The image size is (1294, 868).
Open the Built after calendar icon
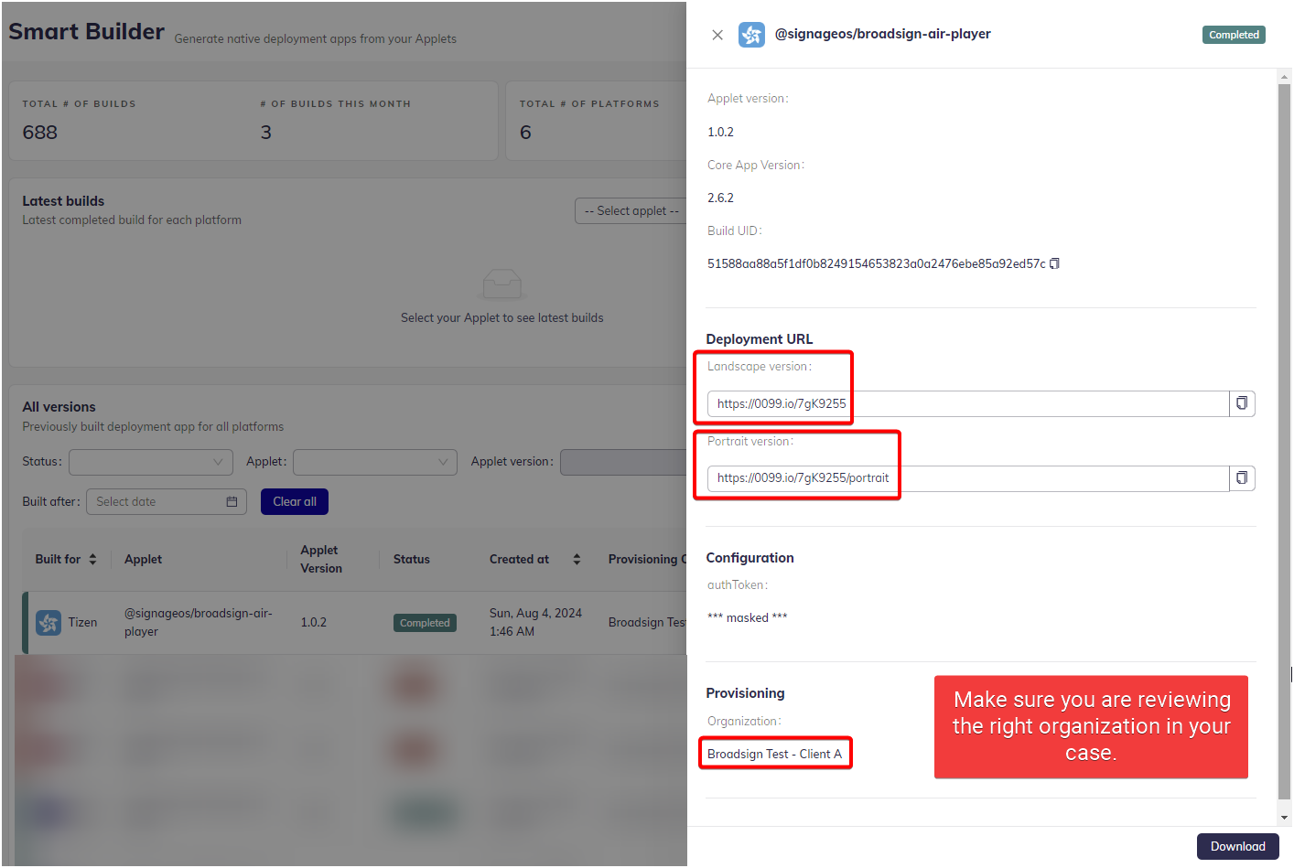coord(232,502)
